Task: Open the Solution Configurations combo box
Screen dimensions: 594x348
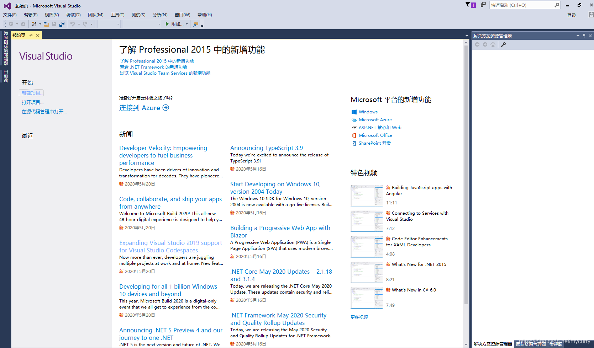Action: [109, 24]
